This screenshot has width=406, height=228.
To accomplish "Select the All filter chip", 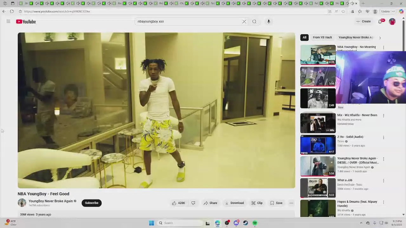I will 304,37.
